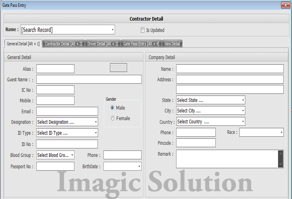292x199 pixels.
Task: Switch to the General Detail tab
Action: click(x=23, y=43)
